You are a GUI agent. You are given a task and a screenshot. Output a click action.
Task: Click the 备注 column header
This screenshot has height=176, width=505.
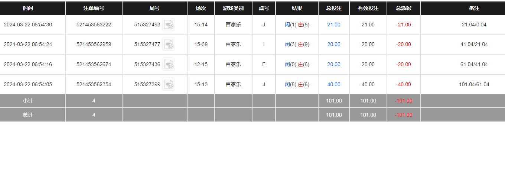click(474, 8)
